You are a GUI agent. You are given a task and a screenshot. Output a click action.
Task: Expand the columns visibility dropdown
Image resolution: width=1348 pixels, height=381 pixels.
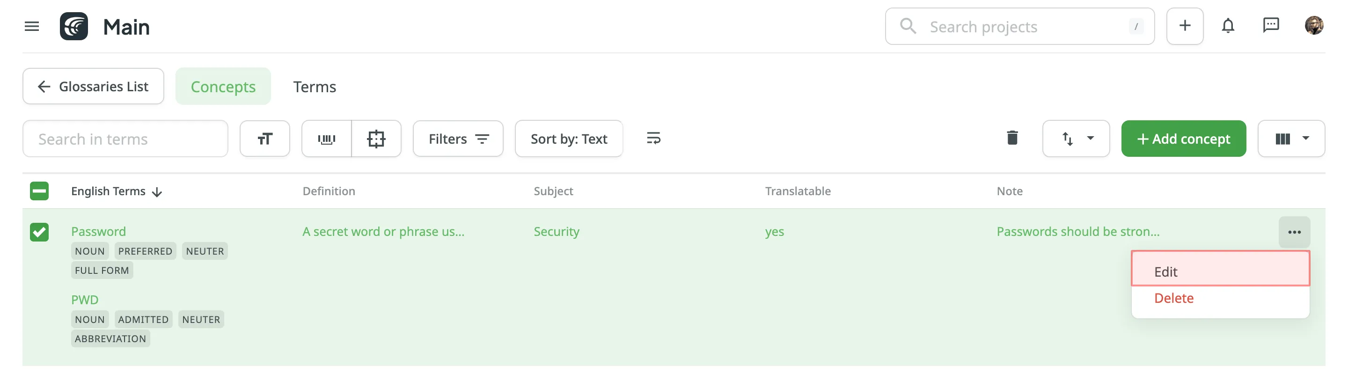coord(1291,139)
